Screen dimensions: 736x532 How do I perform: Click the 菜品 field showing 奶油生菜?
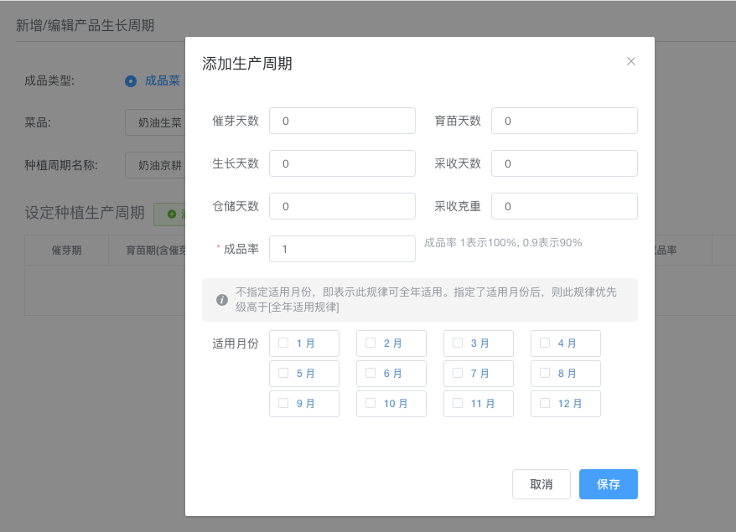coord(155,122)
